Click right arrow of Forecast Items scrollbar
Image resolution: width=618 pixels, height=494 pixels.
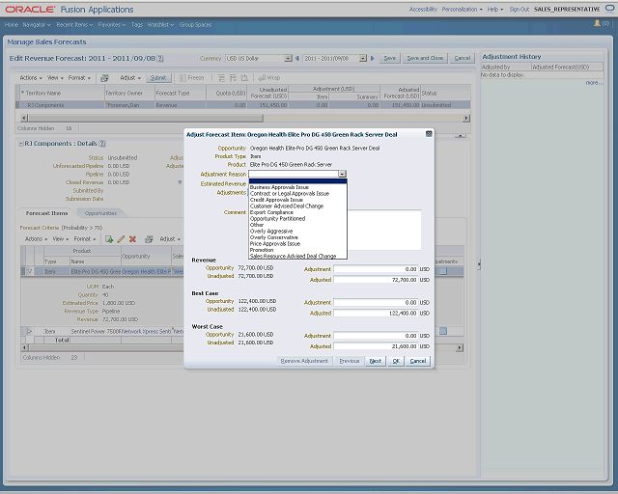point(460,348)
